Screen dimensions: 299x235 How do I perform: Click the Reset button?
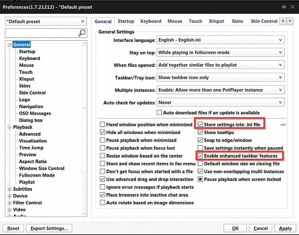click(x=13, y=228)
